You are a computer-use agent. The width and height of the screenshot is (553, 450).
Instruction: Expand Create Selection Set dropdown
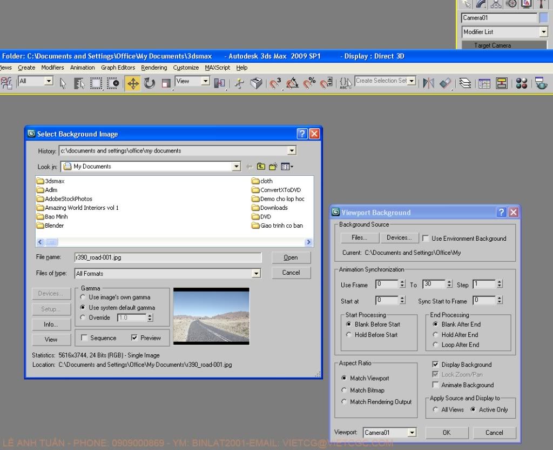coord(412,81)
